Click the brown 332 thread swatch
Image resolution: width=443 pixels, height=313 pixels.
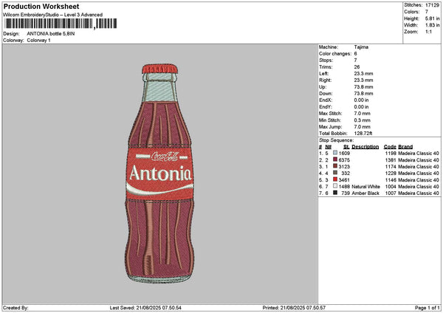335,173
